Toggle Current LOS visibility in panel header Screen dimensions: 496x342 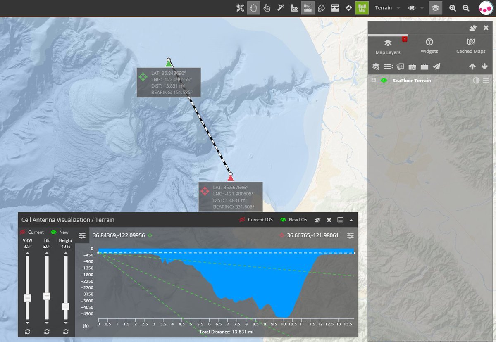point(243,220)
